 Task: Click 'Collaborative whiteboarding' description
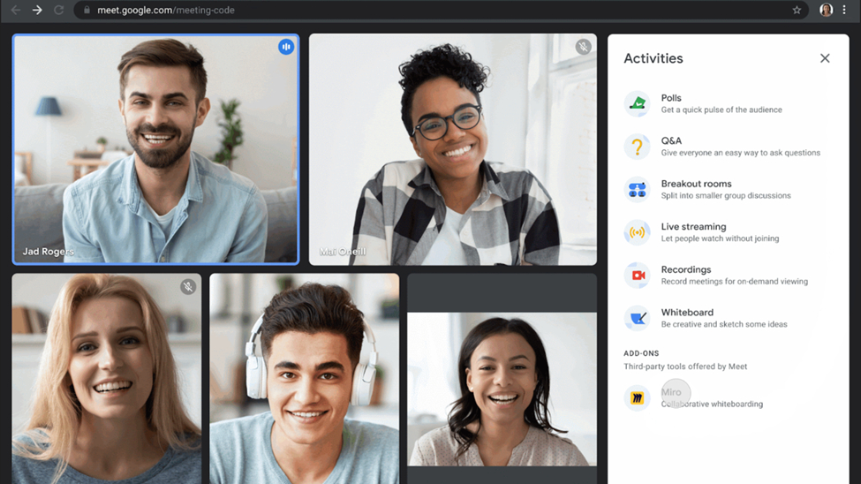pyautogui.click(x=712, y=404)
